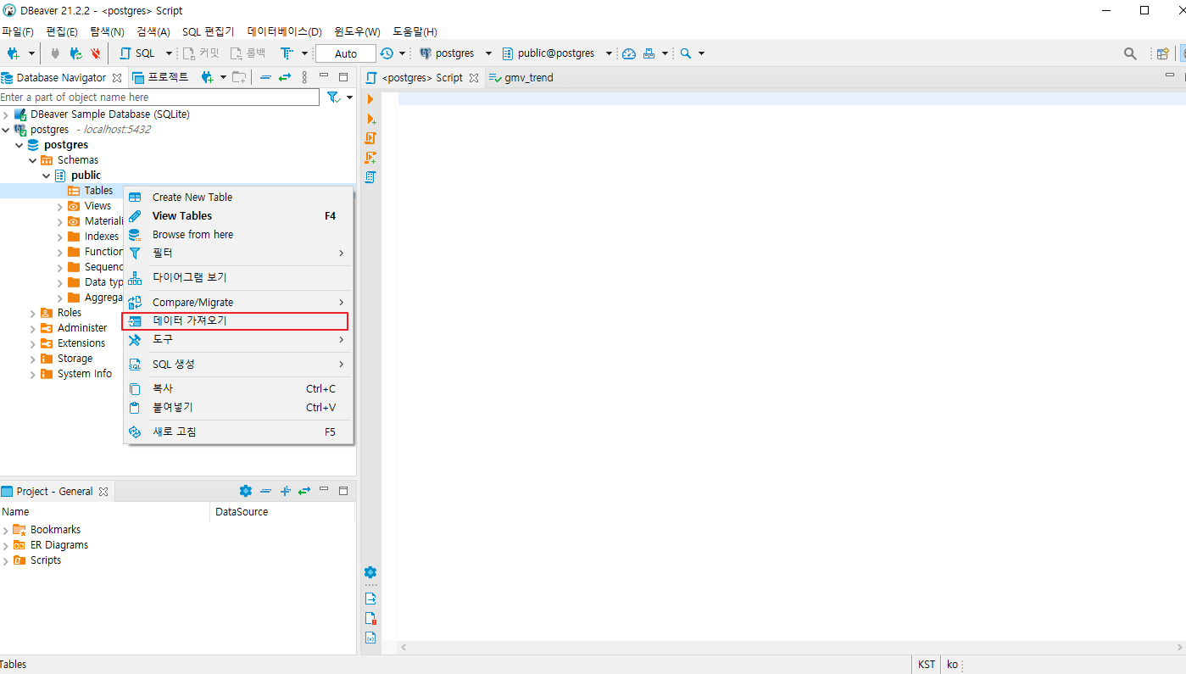Choose Create New Table in context menu
This screenshot has width=1186, height=674.
point(238,198)
